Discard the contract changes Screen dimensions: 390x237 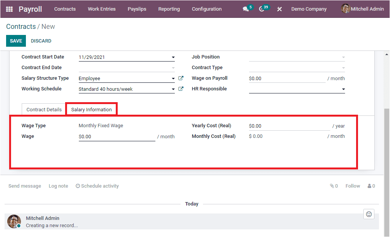coord(41,41)
